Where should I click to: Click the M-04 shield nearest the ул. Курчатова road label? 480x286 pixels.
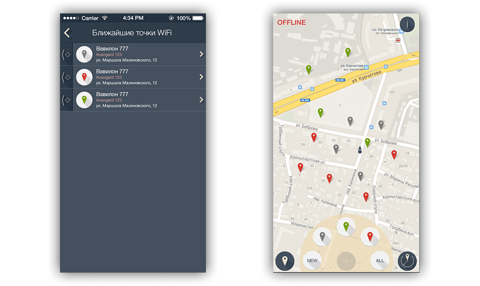click(340, 80)
